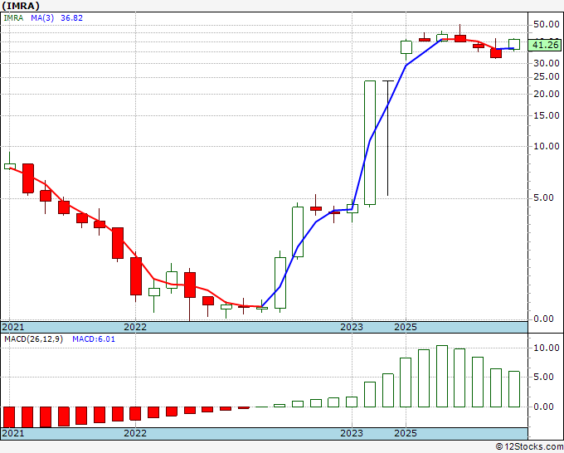The height and width of the screenshot is (453, 564).
Task: Click the MACD:6.01 value label
Action: tap(94, 339)
